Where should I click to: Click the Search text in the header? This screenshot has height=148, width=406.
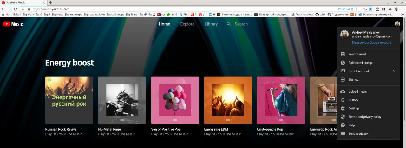click(241, 24)
